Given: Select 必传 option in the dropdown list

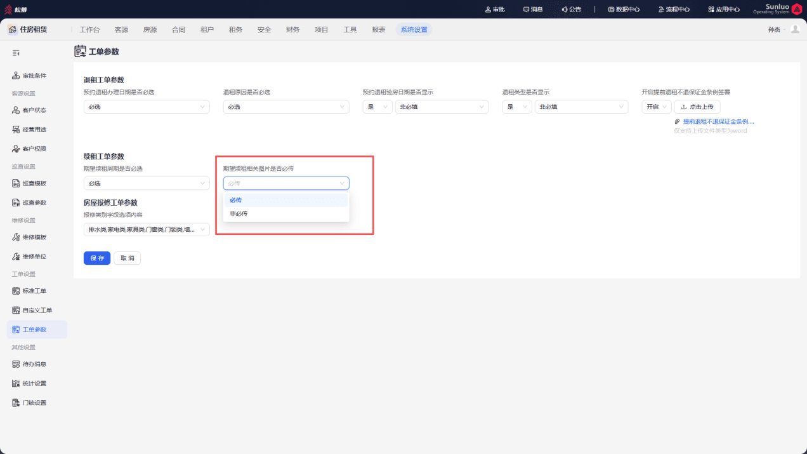Looking at the screenshot, I should pos(286,200).
